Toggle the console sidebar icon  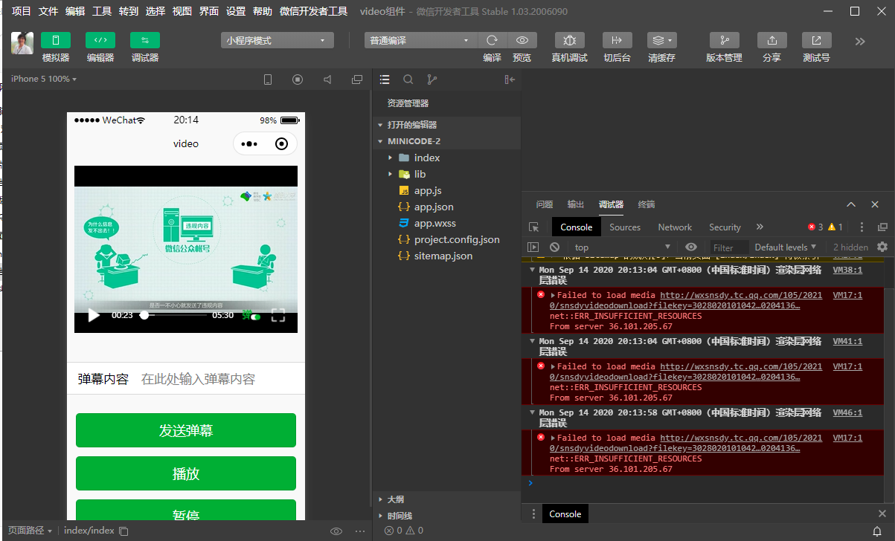[x=533, y=247]
